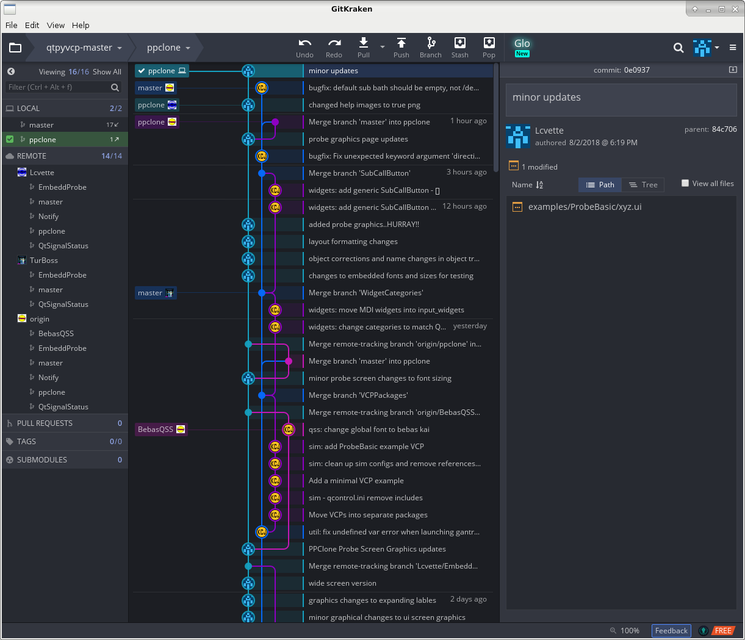Open Pull options dropdown arrow

coord(383,47)
